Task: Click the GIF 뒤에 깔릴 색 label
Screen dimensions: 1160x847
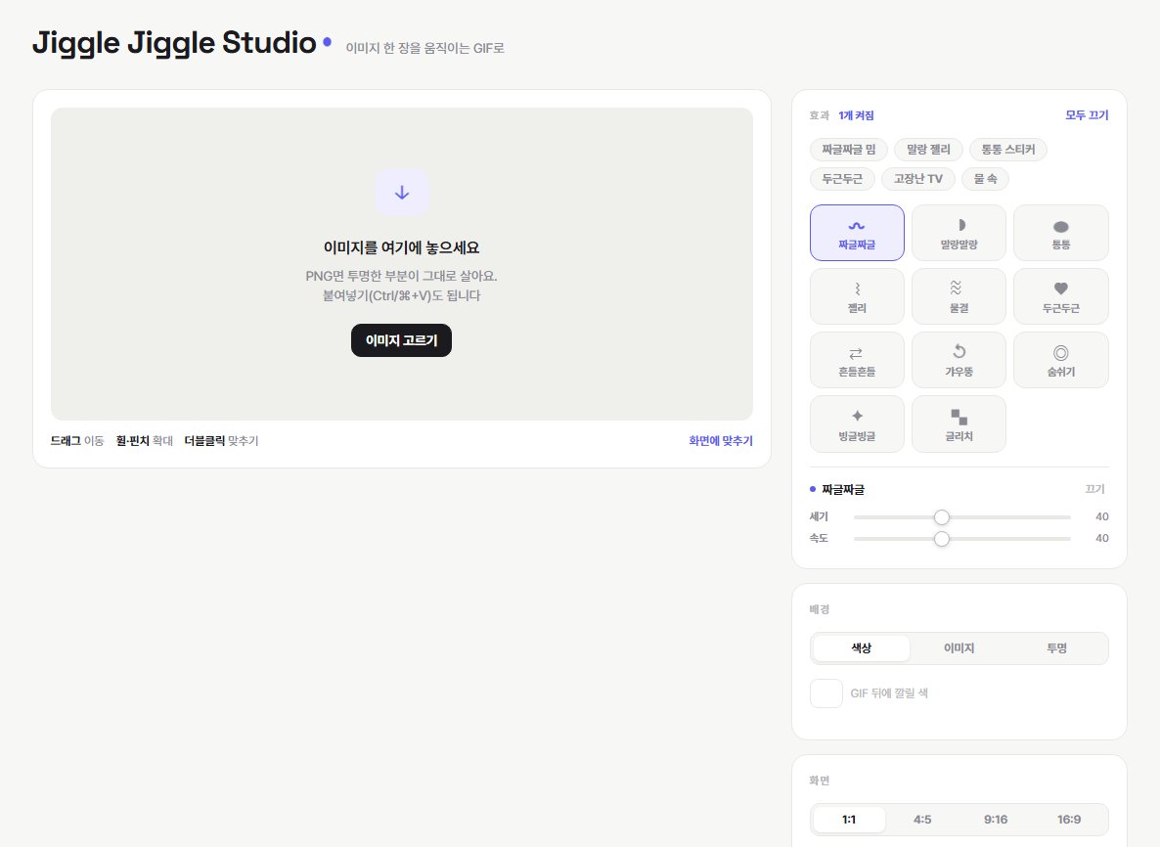Action: [889, 693]
